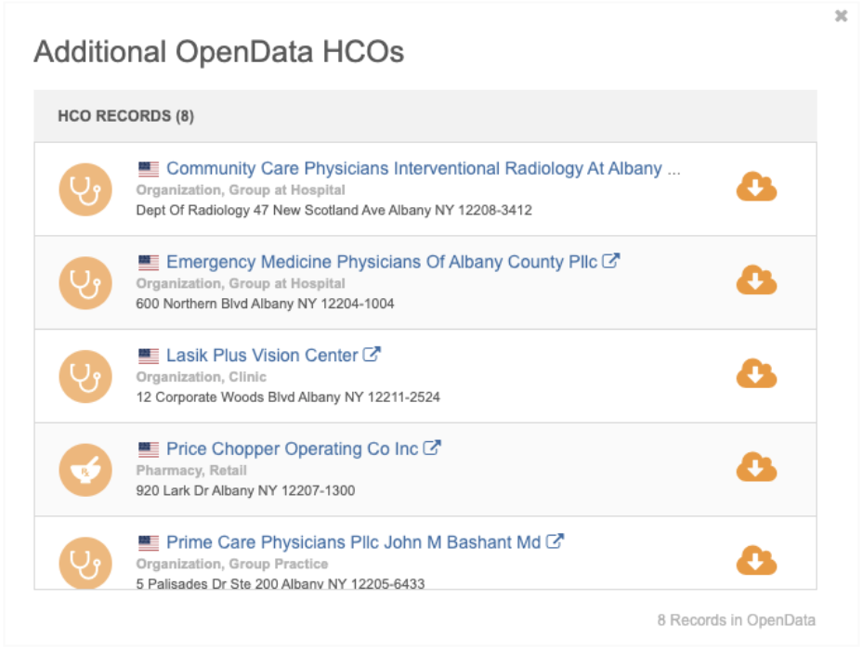
Task: Open Price Chopper Operating Co Inc link
Action: point(292,448)
